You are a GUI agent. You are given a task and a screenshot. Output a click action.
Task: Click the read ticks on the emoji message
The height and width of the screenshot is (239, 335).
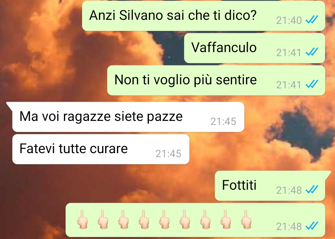point(312,226)
